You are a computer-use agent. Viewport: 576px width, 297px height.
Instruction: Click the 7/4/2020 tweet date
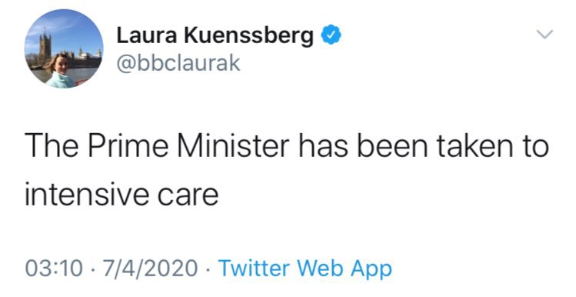pos(151,269)
